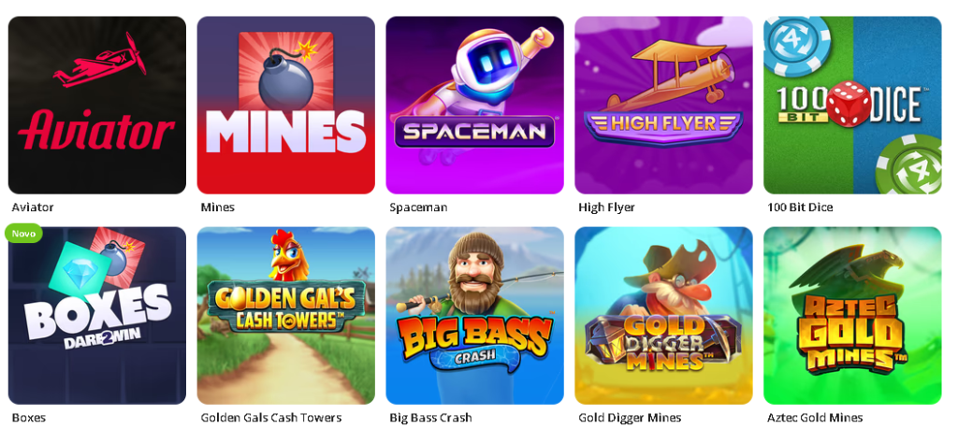The width and height of the screenshot is (958, 429).
Task: Click the Aztec Gold Mines caption
Action: [815, 418]
